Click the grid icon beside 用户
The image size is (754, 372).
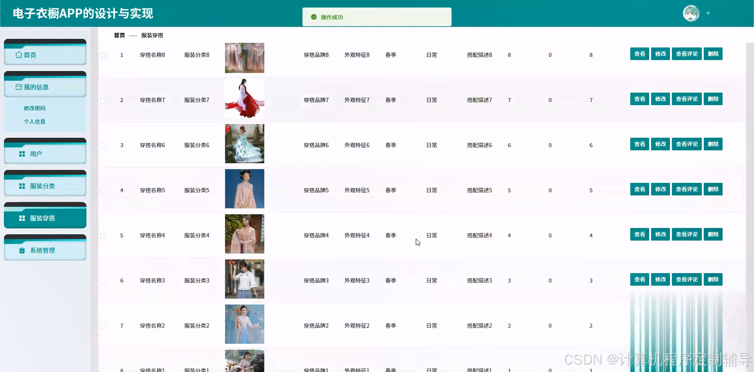point(22,154)
